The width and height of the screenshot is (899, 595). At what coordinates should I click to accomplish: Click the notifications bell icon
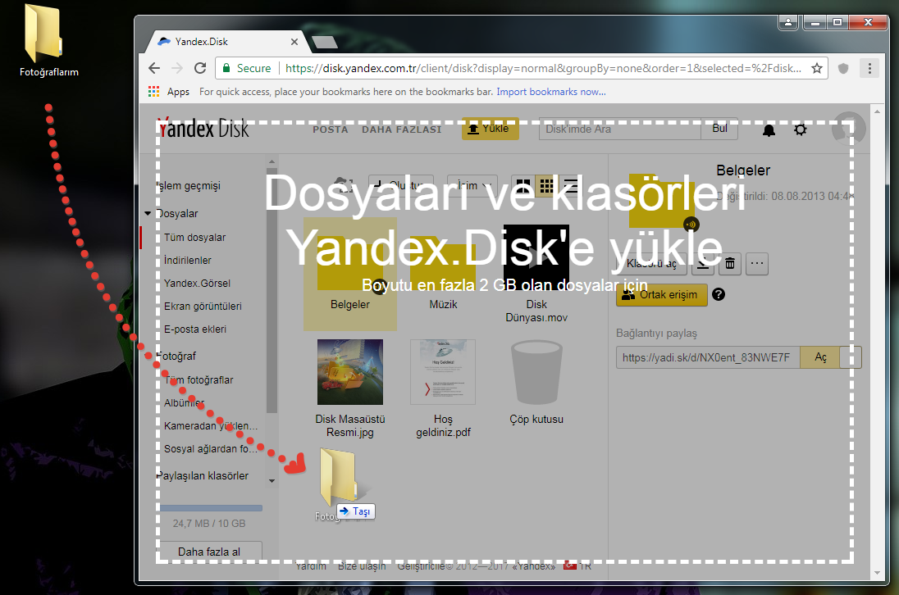(x=769, y=129)
